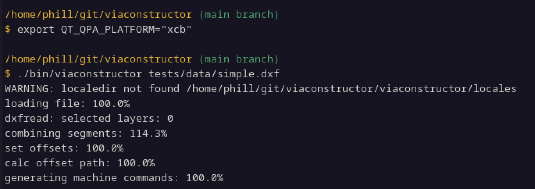535x189 pixels.
Task: Click the "set offsets: 100.0%" line
Action: click(64, 148)
